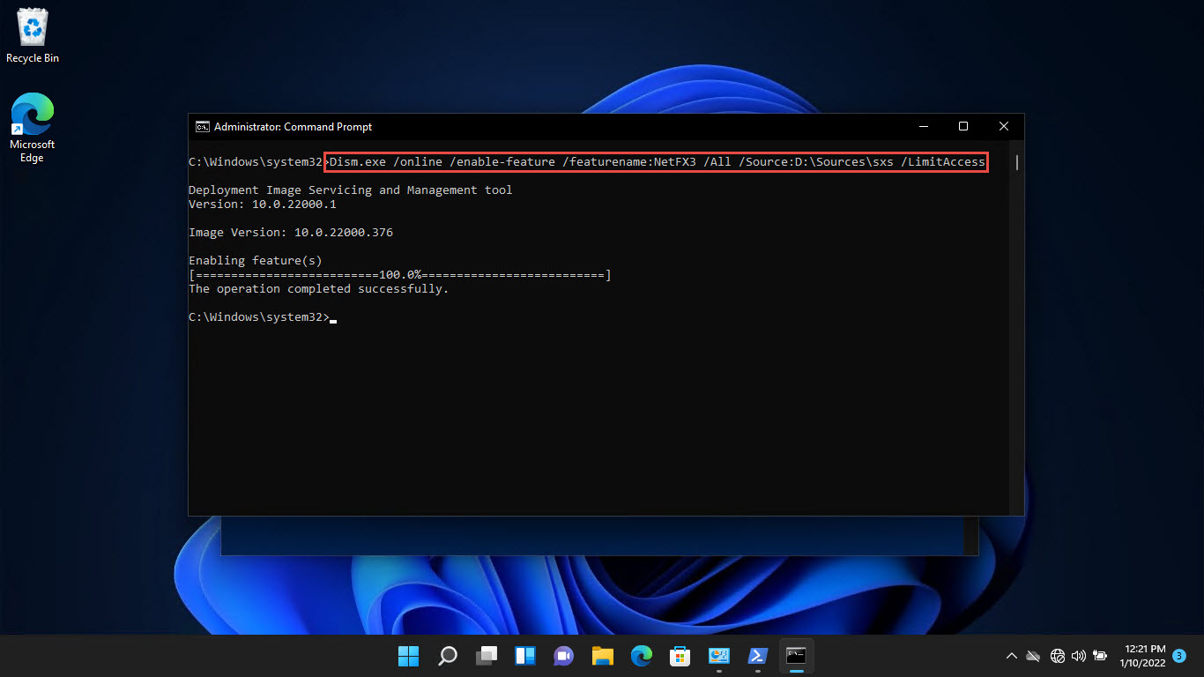
Task: Open File Explorer from the taskbar
Action: tap(602, 656)
